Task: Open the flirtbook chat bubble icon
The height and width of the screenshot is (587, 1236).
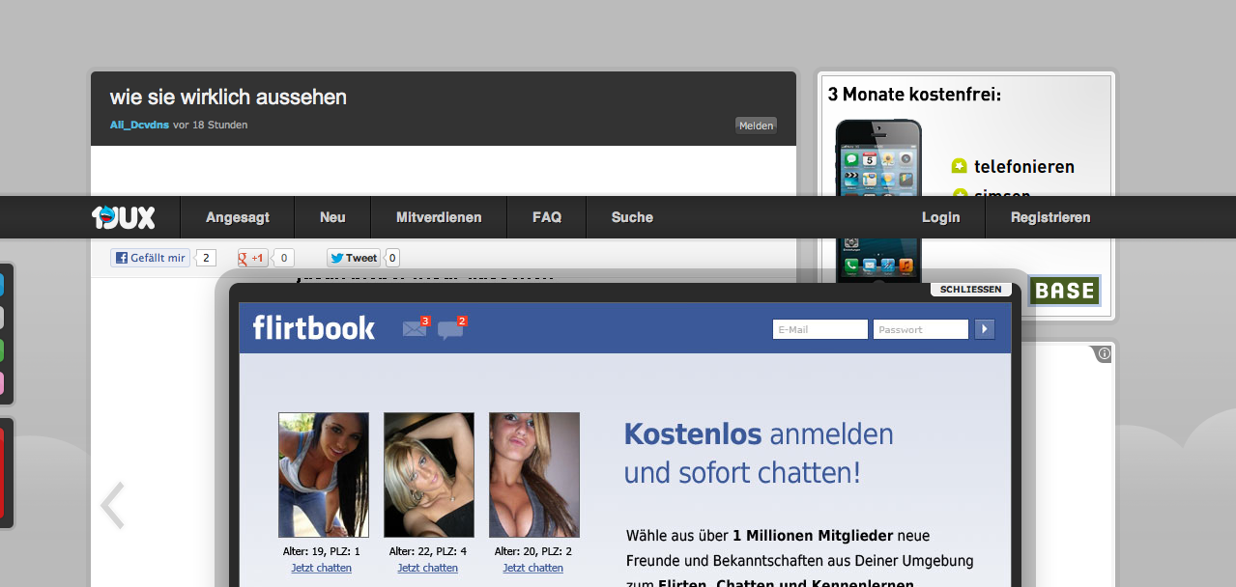Action: (451, 329)
